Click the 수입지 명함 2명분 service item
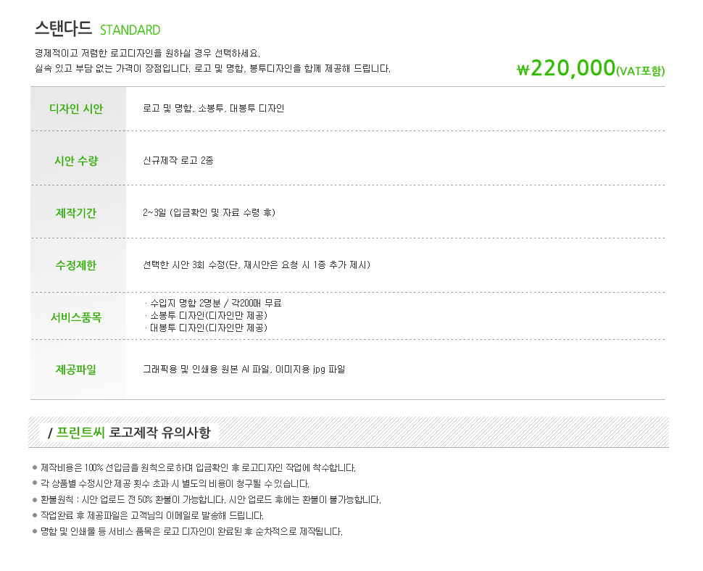The image size is (703, 571). click(213, 303)
